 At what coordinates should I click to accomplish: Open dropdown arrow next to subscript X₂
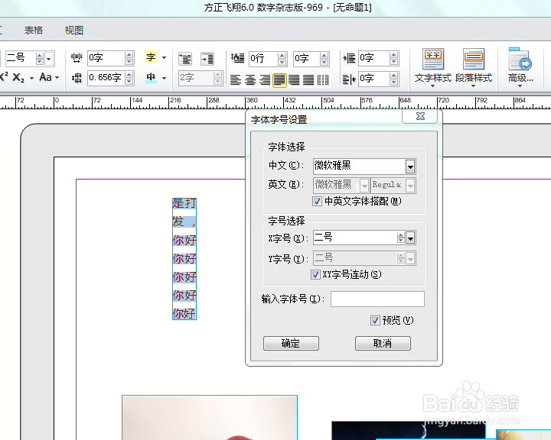[31, 78]
